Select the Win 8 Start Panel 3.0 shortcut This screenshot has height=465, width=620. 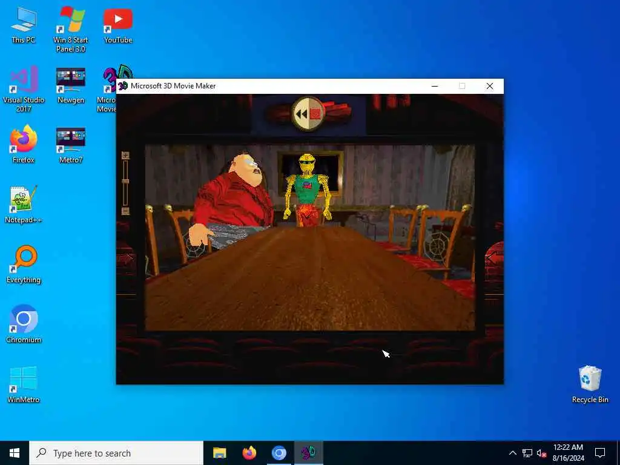pyautogui.click(x=70, y=30)
